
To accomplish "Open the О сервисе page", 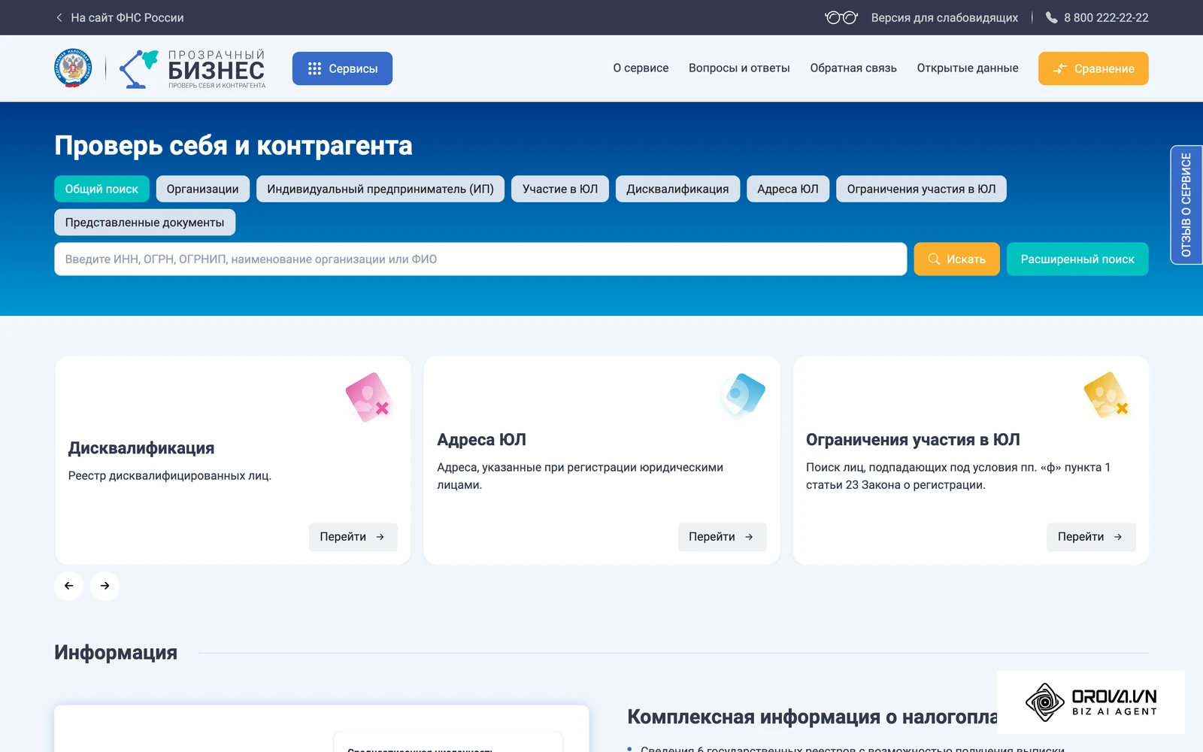I will coord(641,68).
